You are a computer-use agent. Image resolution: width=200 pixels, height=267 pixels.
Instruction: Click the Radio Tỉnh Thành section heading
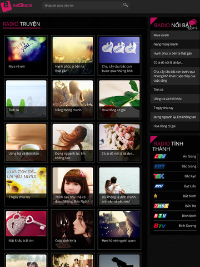coord(168,146)
